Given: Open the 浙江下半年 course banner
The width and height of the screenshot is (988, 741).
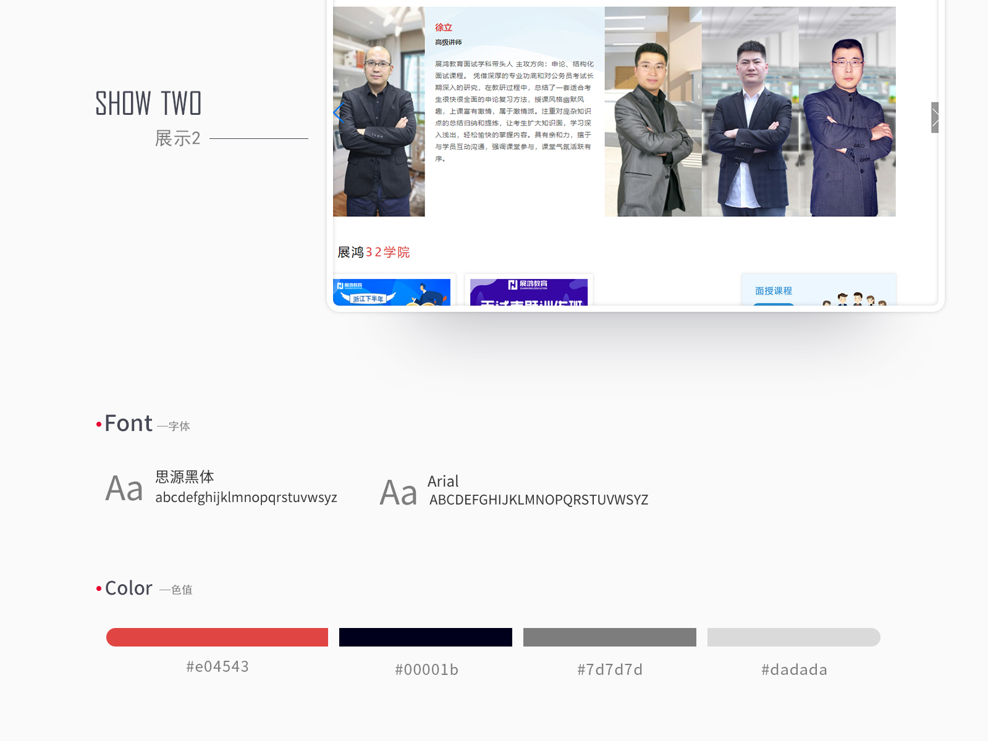Looking at the screenshot, I should [392, 292].
